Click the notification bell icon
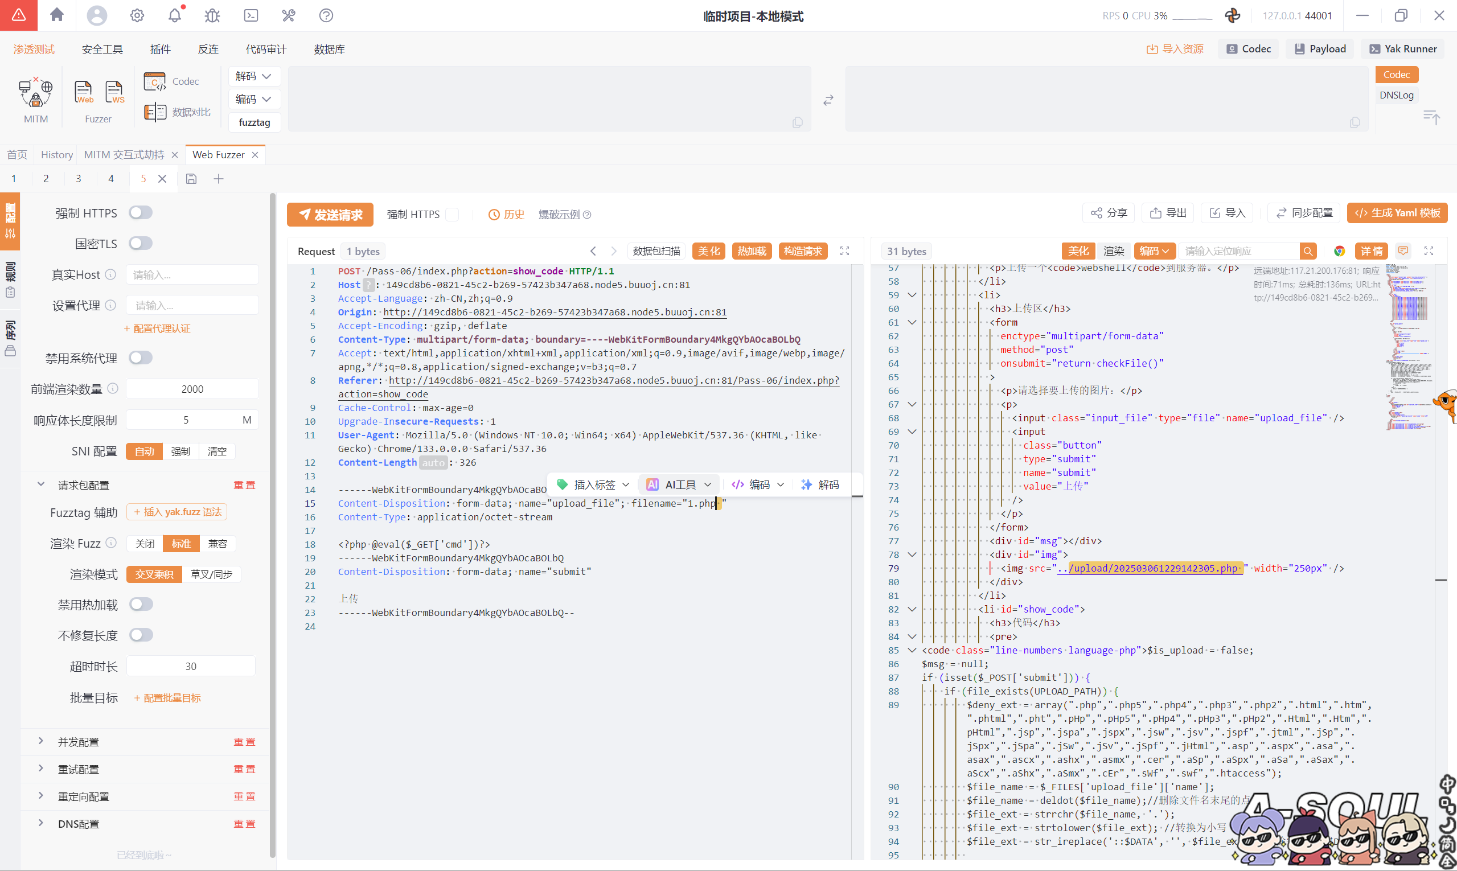The width and height of the screenshot is (1457, 871). pos(174,15)
